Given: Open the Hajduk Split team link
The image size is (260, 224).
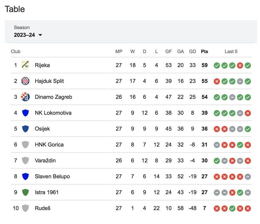Looking at the screenshot, I should click(x=49, y=81).
